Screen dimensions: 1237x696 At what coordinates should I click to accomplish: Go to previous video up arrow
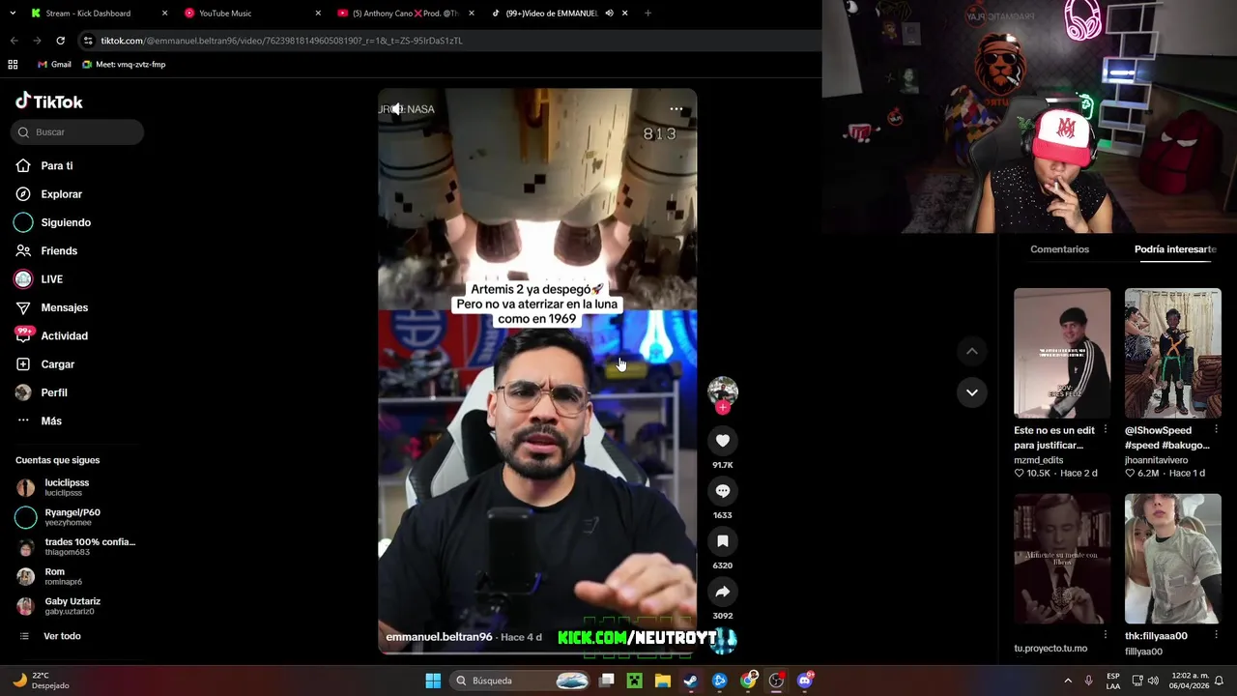(971, 352)
